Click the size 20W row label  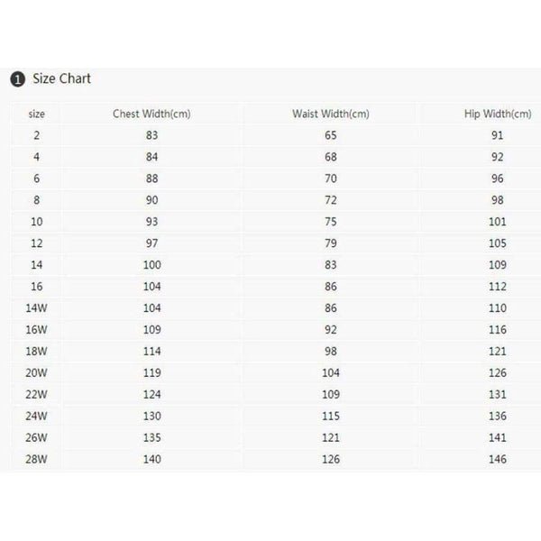tap(37, 372)
